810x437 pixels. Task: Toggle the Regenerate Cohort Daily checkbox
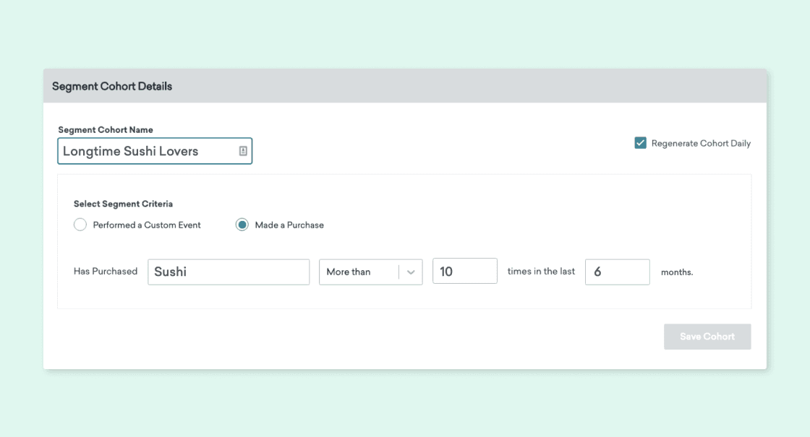coord(640,143)
